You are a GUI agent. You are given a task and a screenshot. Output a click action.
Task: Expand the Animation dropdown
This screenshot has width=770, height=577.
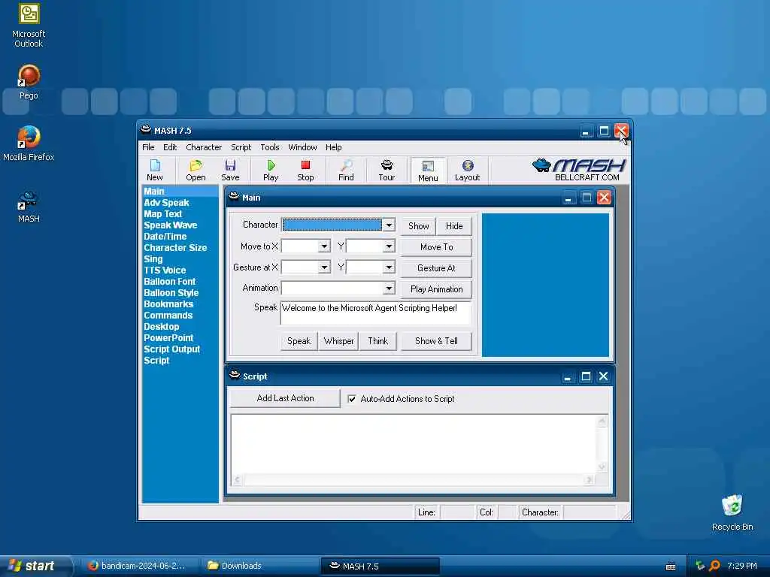click(389, 288)
